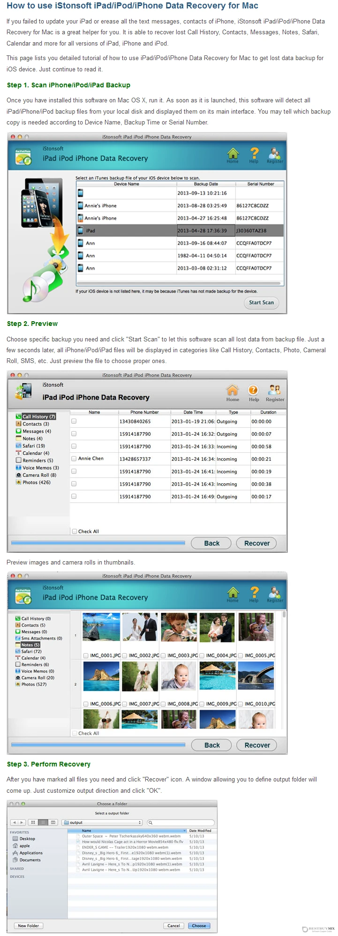
Task: Open Notes (4) category
Action: tap(29, 439)
